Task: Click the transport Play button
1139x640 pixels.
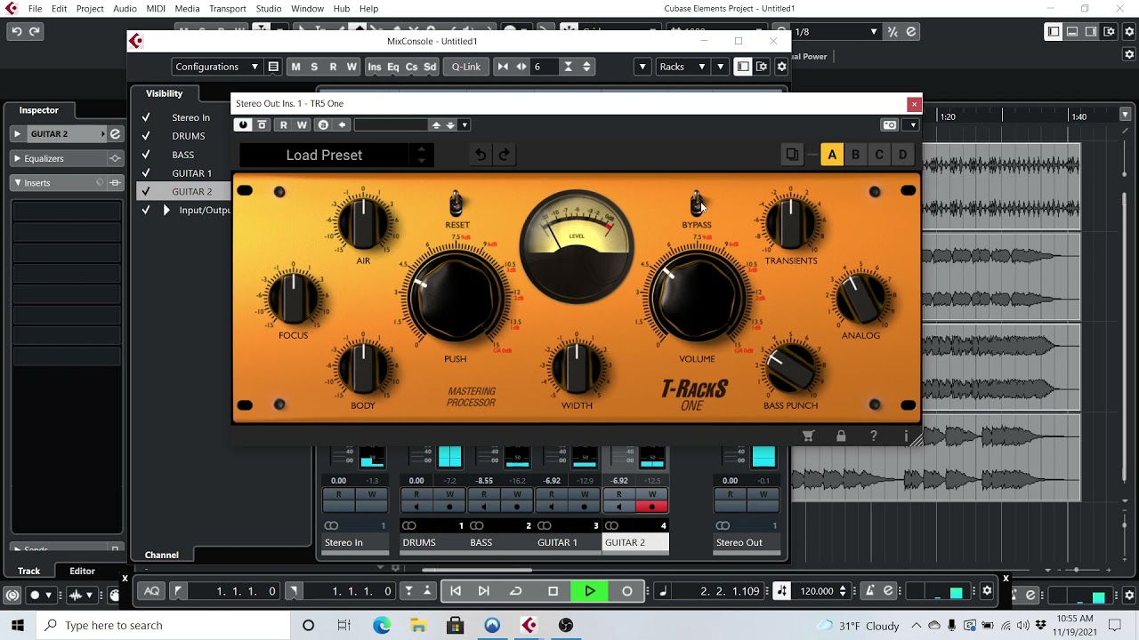Action: [590, 591]
